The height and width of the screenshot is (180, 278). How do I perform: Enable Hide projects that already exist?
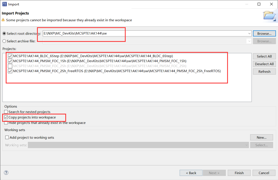[6, 123]
